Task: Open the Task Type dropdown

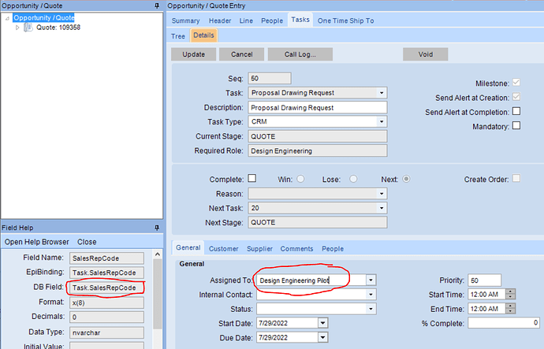Action: [382, 121]
